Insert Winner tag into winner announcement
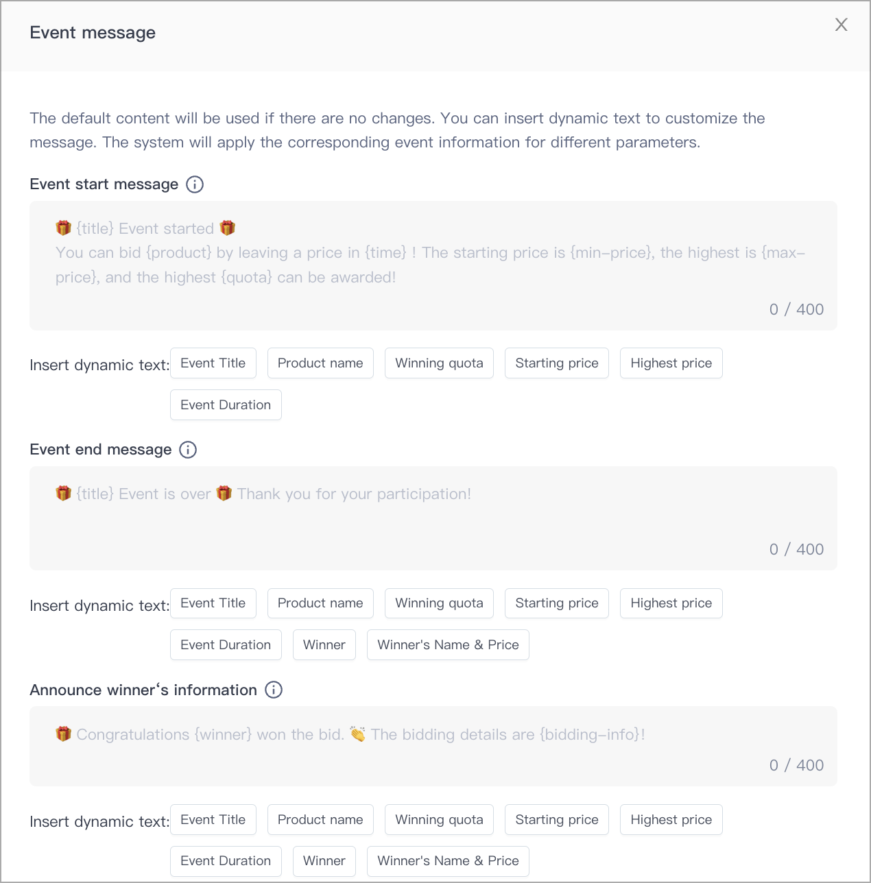 324,861
